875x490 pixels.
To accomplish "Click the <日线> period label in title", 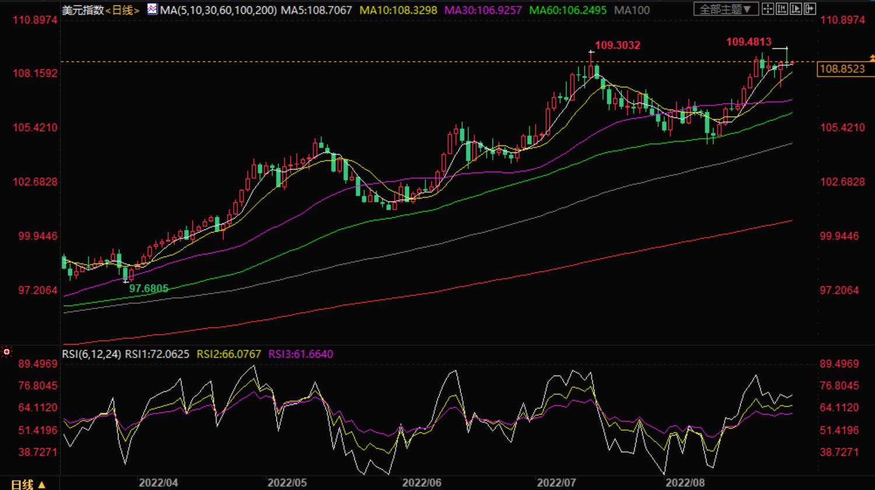I will [123, 10].
